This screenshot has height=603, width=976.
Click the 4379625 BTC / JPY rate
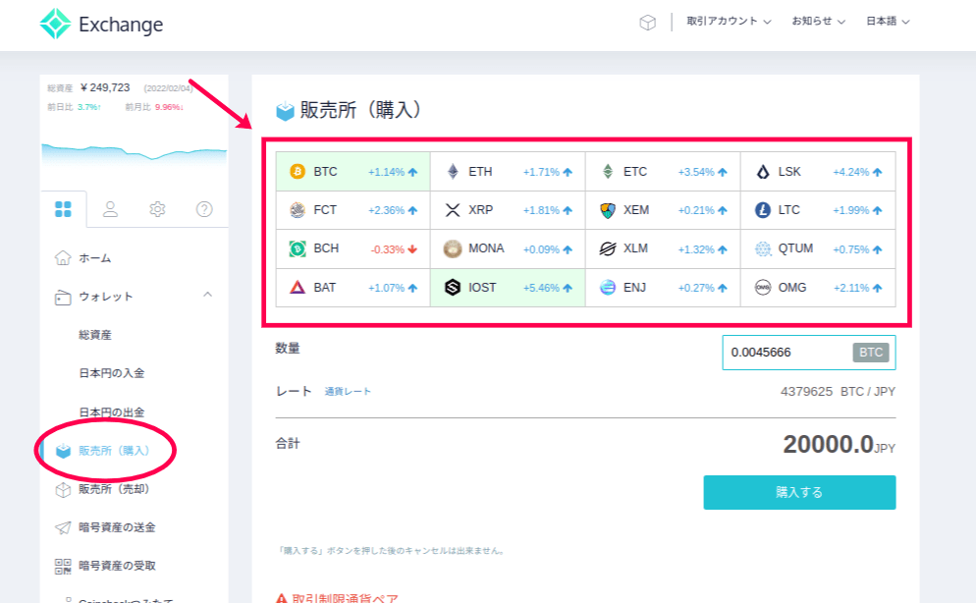coord(838,392)
